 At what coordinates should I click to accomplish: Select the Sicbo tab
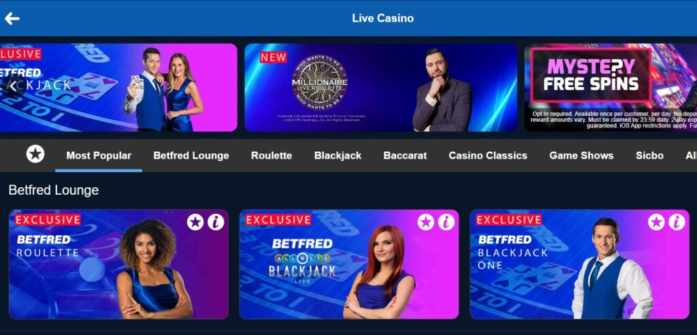point(649,156)
